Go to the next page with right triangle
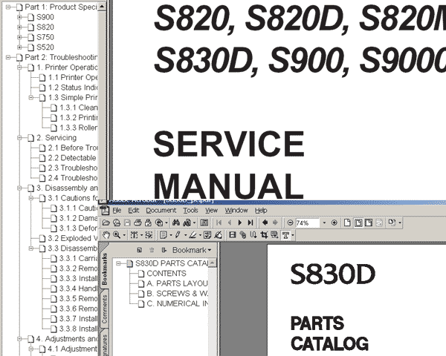 pos(240,222)
